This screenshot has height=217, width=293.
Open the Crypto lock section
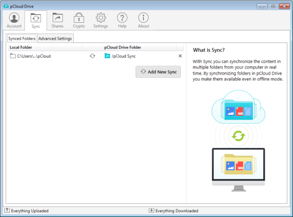pos(79,20)
